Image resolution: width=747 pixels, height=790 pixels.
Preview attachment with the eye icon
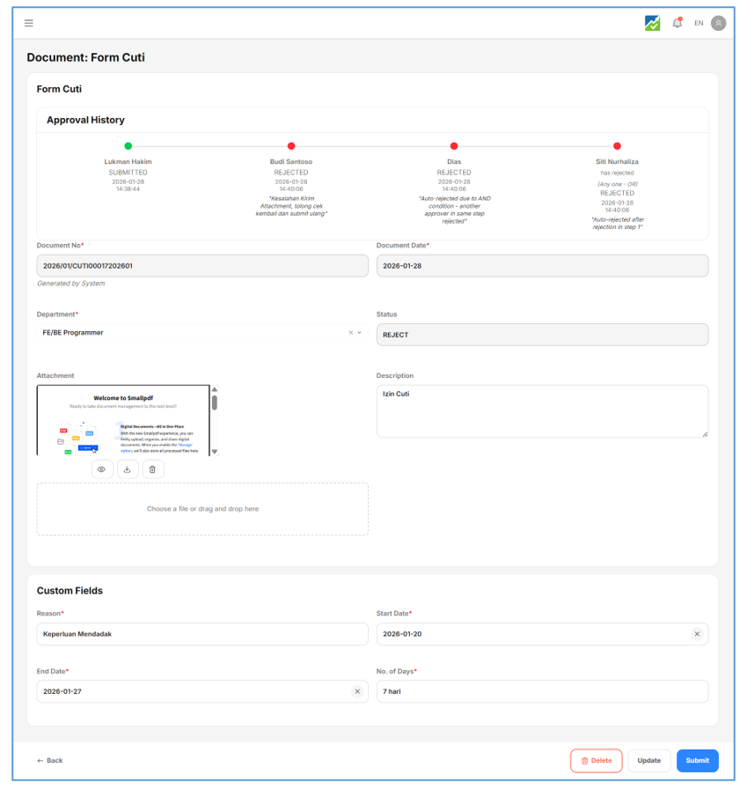pos(102,469)
